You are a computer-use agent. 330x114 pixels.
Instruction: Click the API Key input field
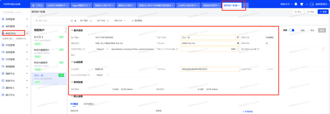[210, 69]
